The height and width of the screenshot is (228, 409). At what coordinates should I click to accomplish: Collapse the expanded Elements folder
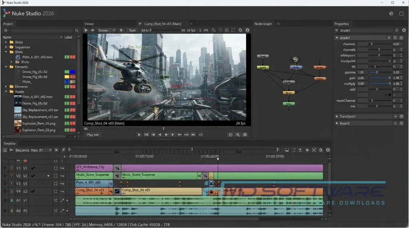[6, 67]
